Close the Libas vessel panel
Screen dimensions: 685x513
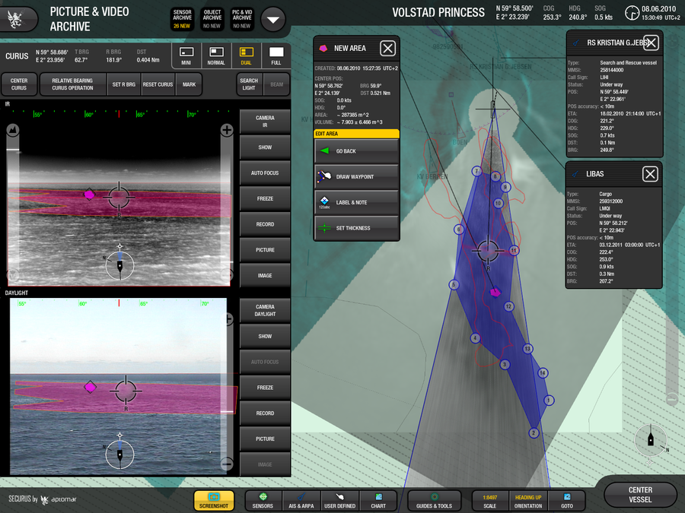[650, 174]
